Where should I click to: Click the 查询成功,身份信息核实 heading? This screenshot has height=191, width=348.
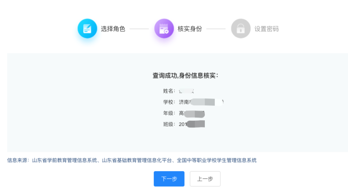[185, 76]
